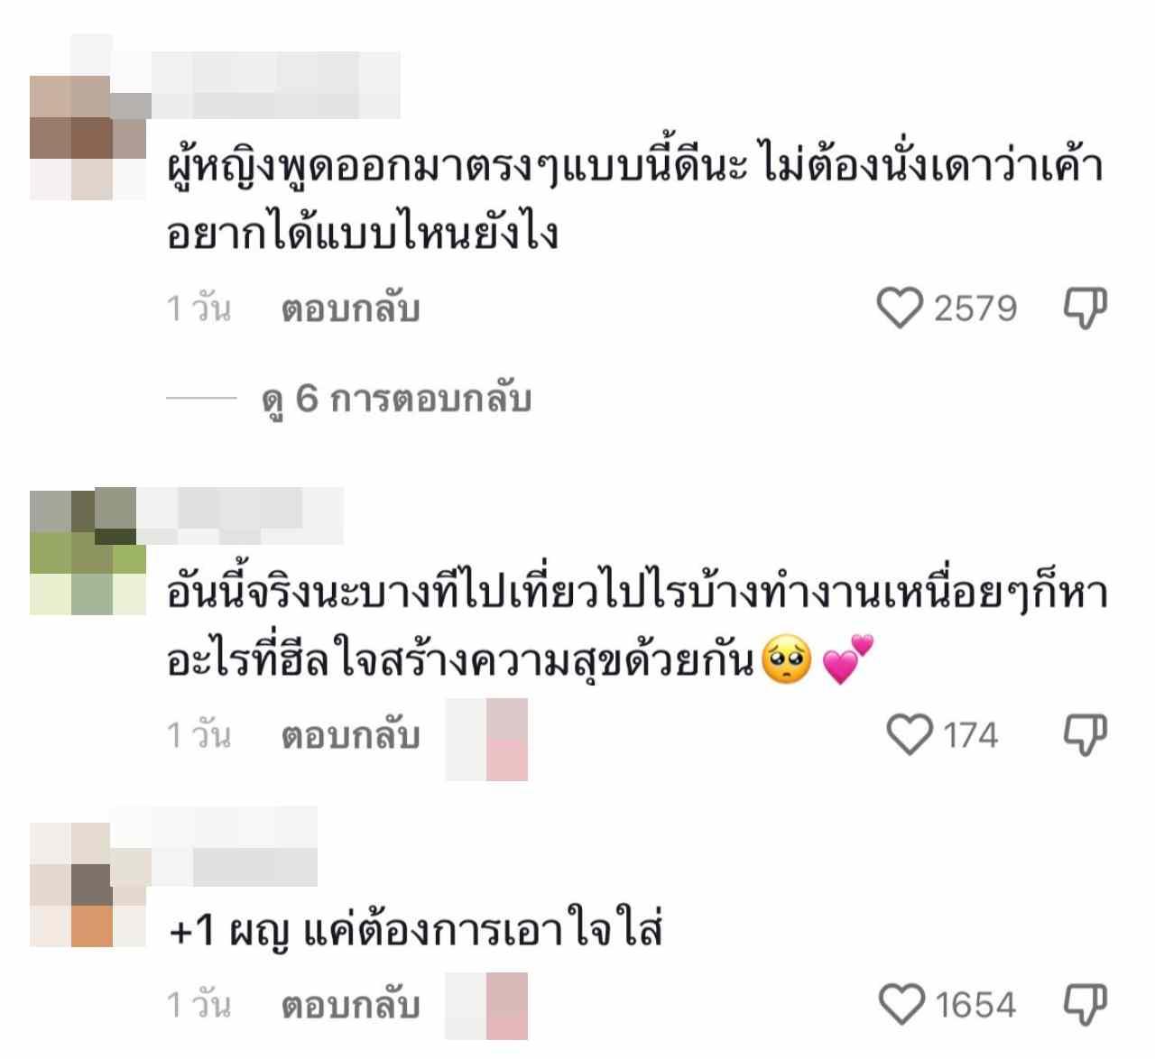Open the third commenter's profile avatar

point(88,884)
